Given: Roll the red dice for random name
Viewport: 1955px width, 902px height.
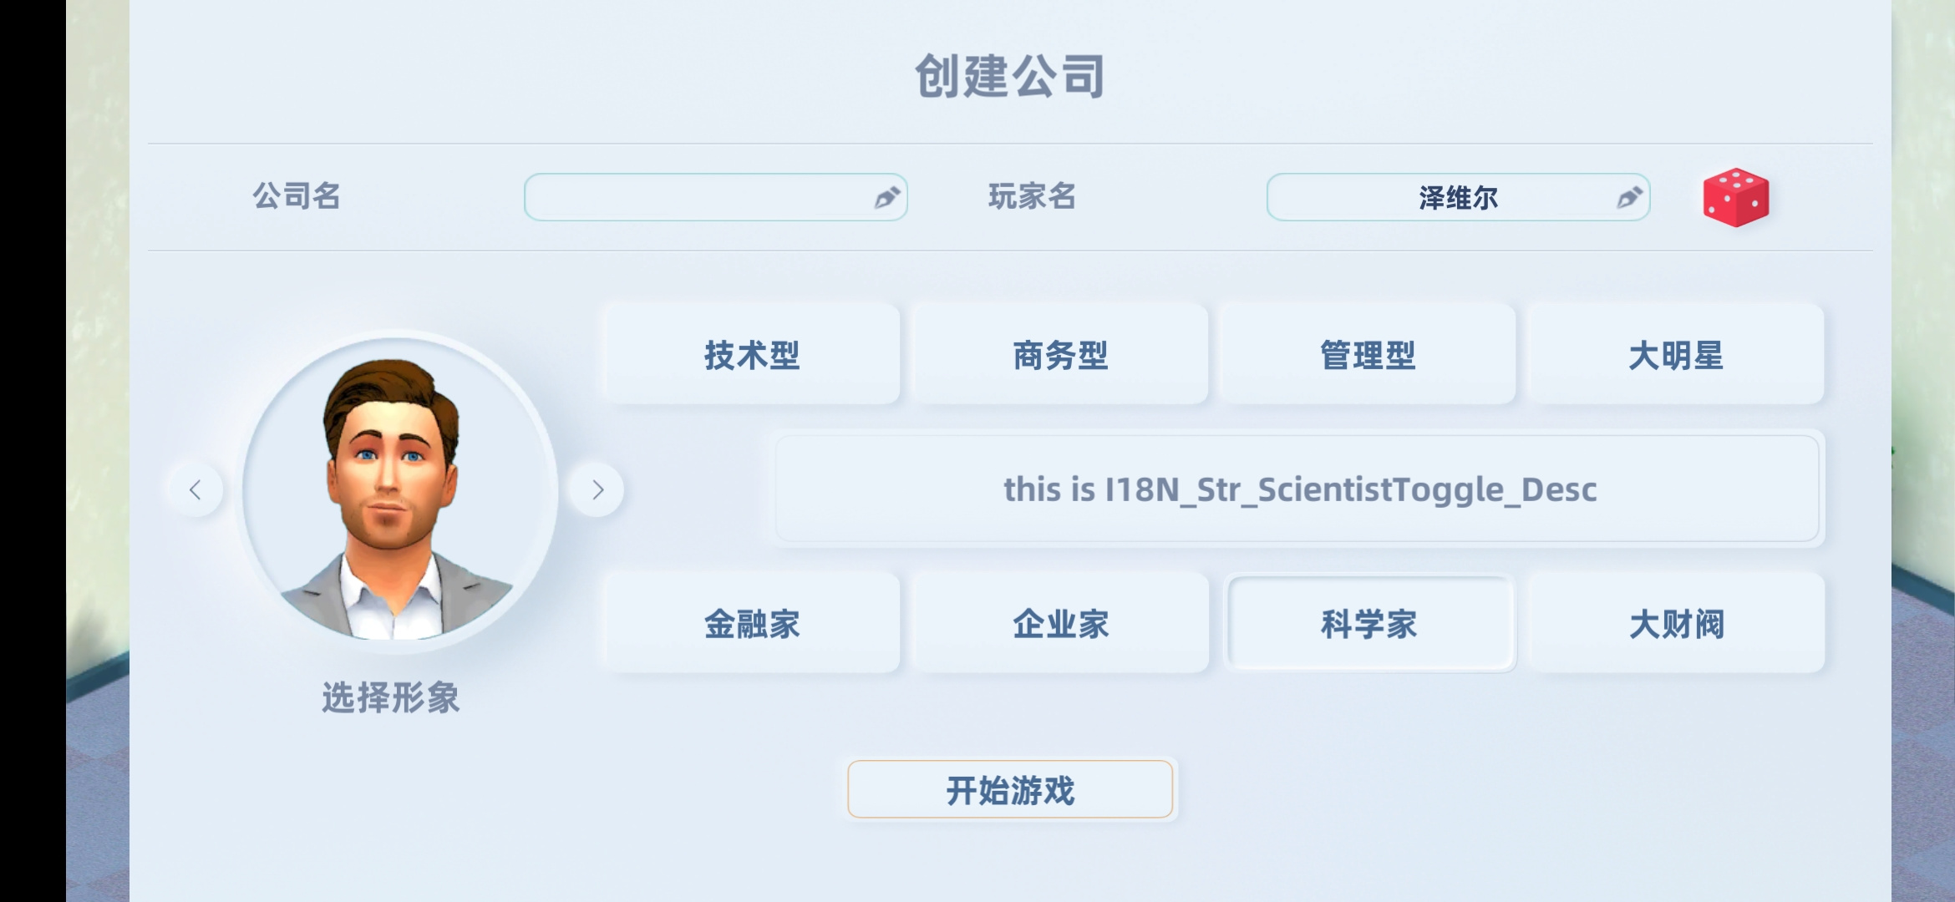Looking at the screenshot, I should click(1735, 197).
